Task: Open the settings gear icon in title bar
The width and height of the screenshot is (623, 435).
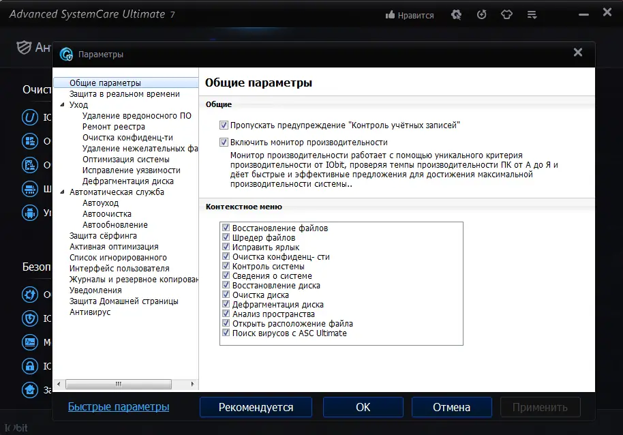Action: click(456, 15)
